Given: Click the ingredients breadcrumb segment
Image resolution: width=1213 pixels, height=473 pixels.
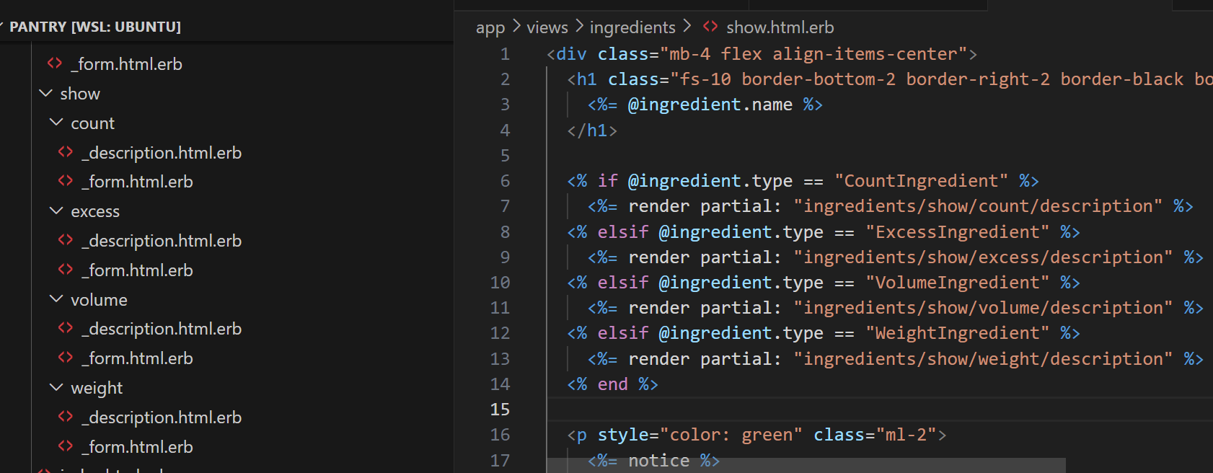Looking at the screenshot, I should click(632, 27).
